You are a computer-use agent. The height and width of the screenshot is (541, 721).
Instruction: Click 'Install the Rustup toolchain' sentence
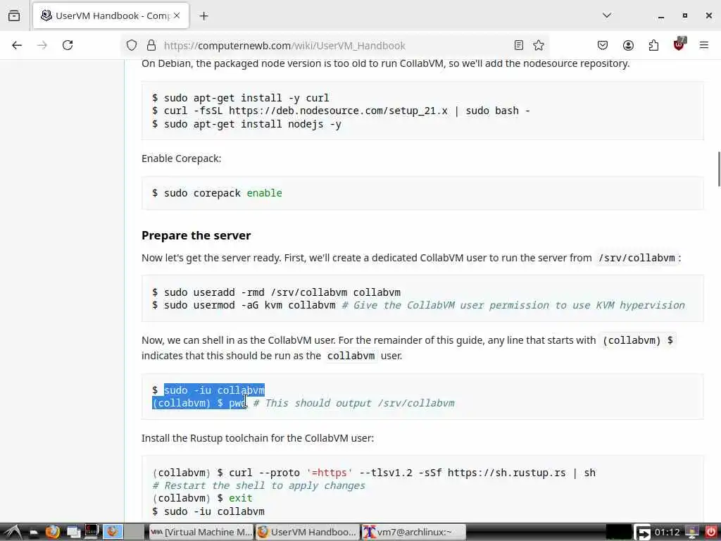(258, 438)
